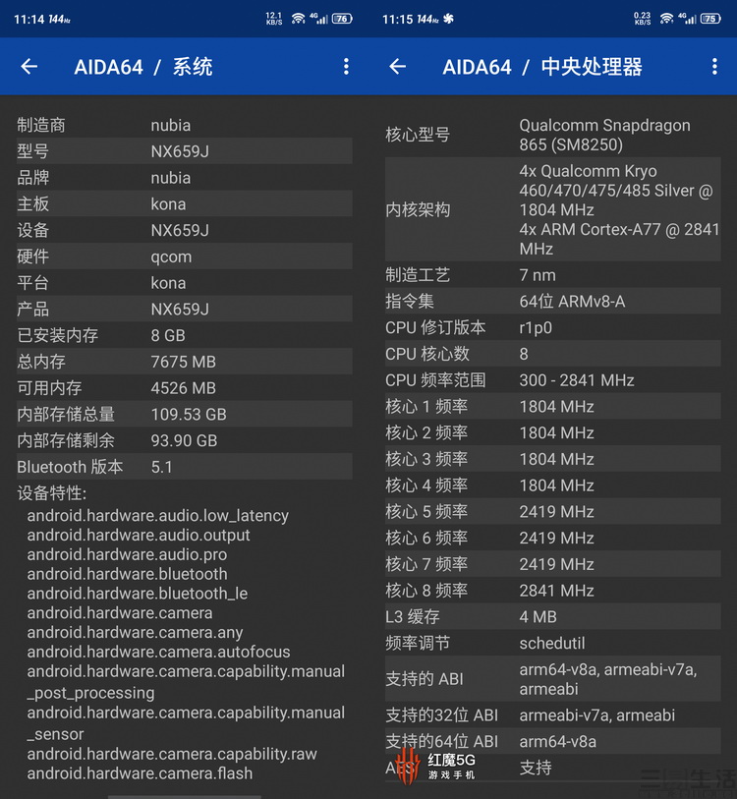Image resolution: width=737 pixels, height=799 pixels.
Task: Select the CPU 核心数 8 row
Action: [x=553, y=353]
